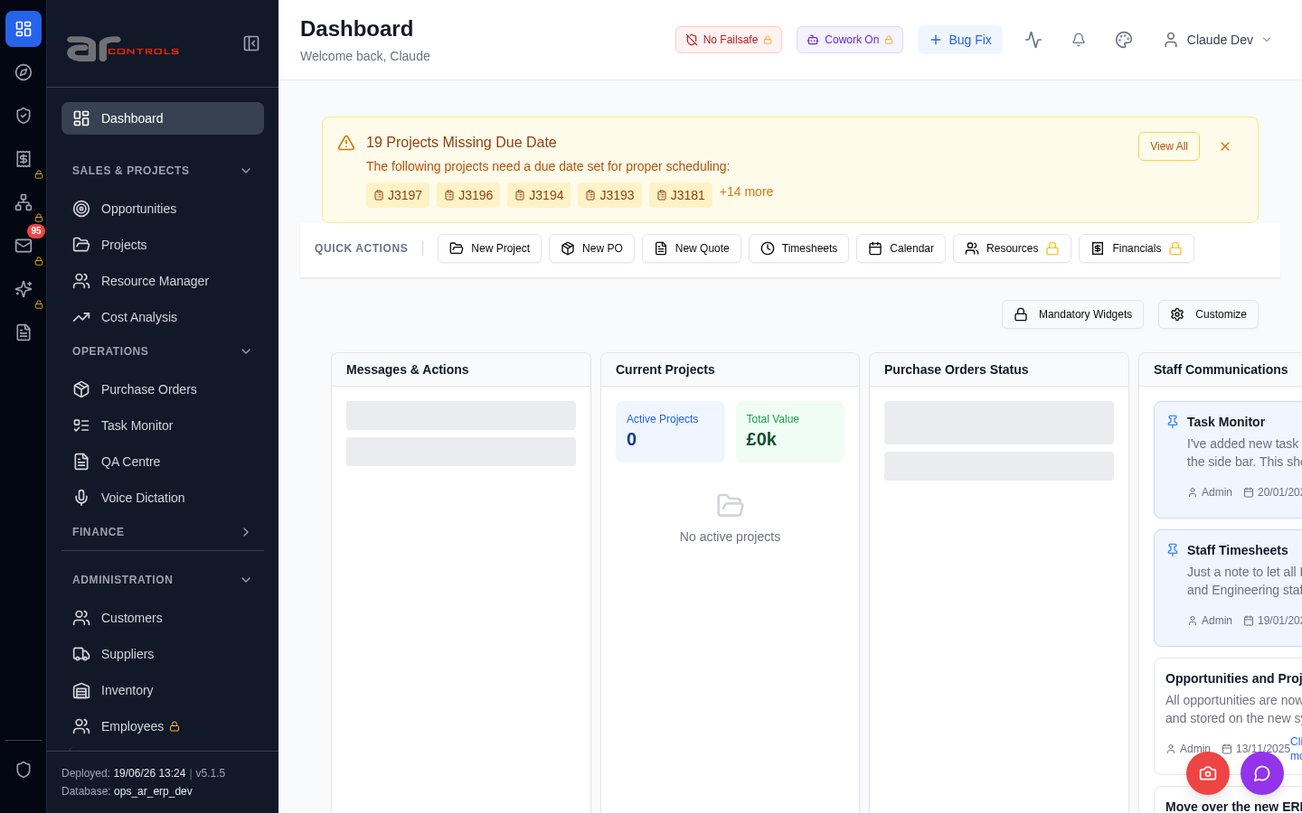Viewport: 1302px width, 813px height.
Task: Open project chip J3196
Action: 468,195
